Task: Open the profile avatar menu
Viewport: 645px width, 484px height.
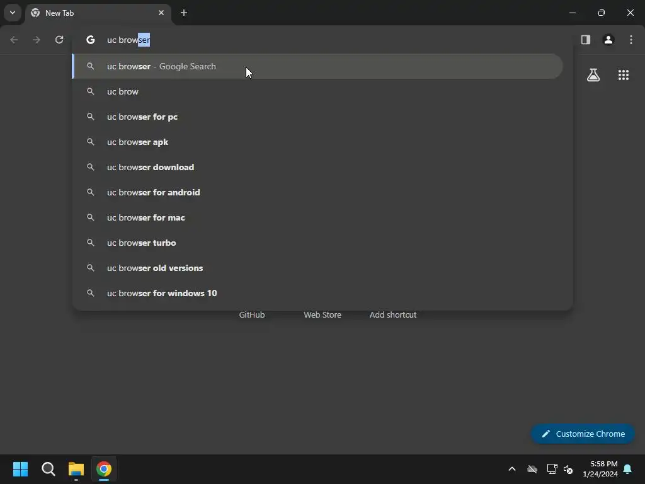Action: pyautogui.click(x=608, y=40)
